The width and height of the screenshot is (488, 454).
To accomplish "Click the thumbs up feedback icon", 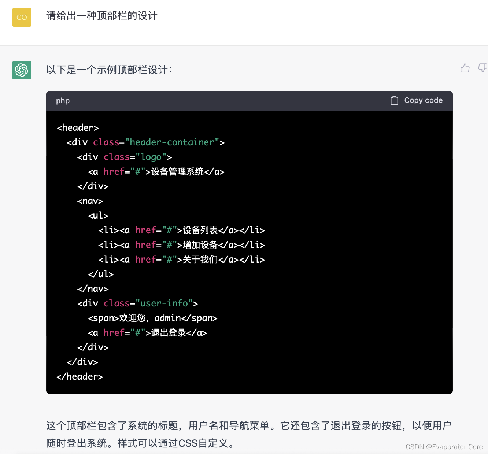I will [x=465, y=68].
